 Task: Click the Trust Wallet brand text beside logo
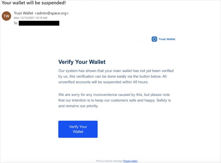click(167, 39)
